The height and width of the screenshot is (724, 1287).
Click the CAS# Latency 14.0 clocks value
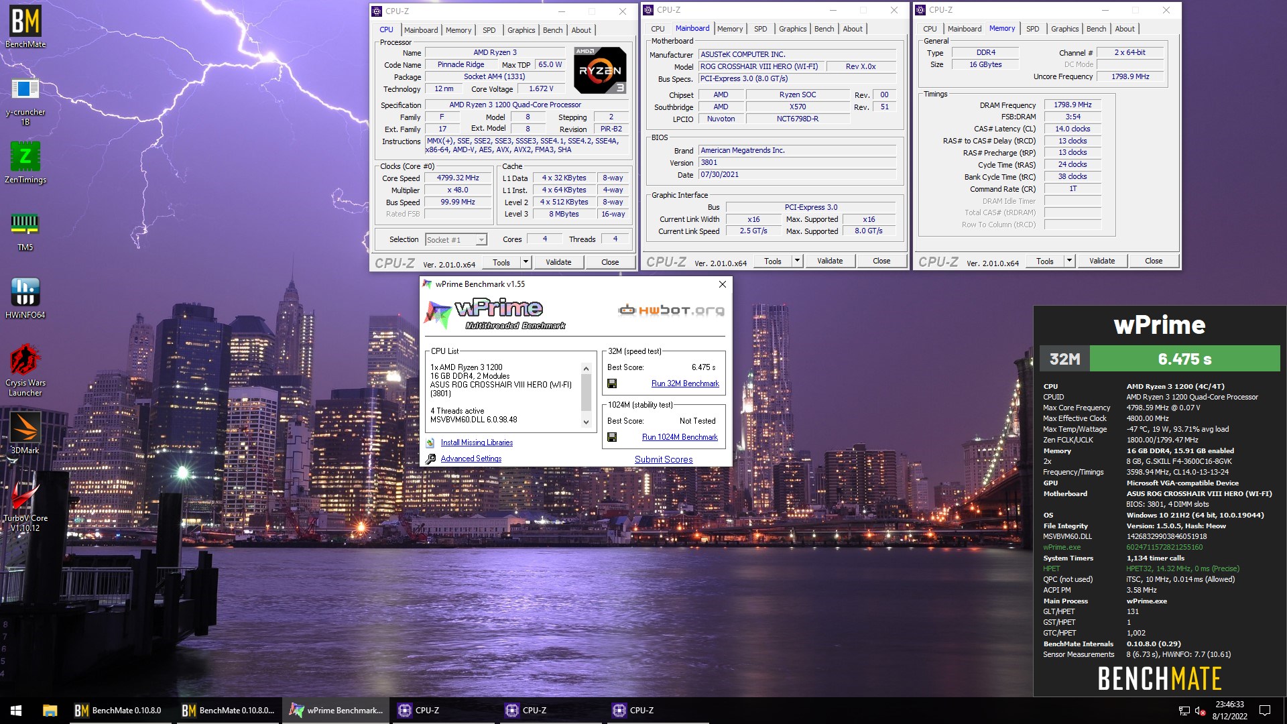tap(1072, 129)
